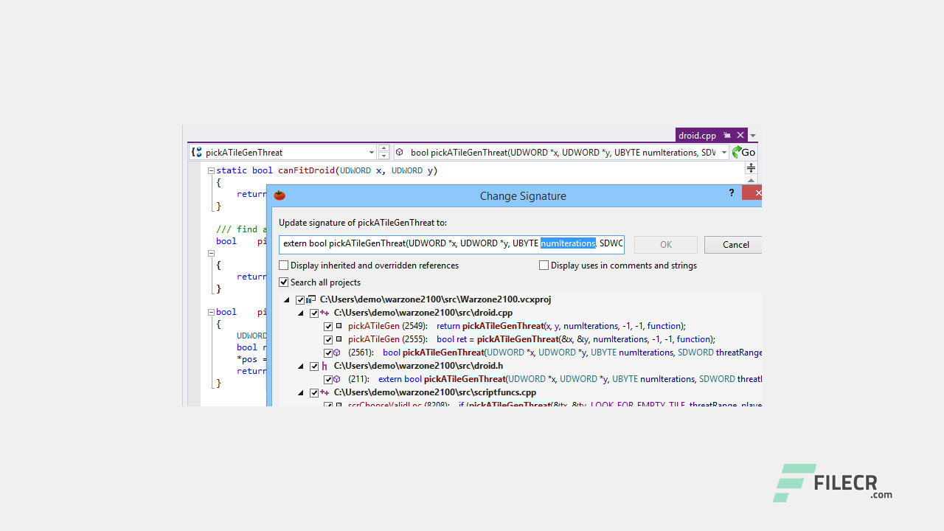This screenshot has height=531, width=944.
Task: Click the header file icon beside droid.h path
Action: pyautogui.click(x=324, y=366)
